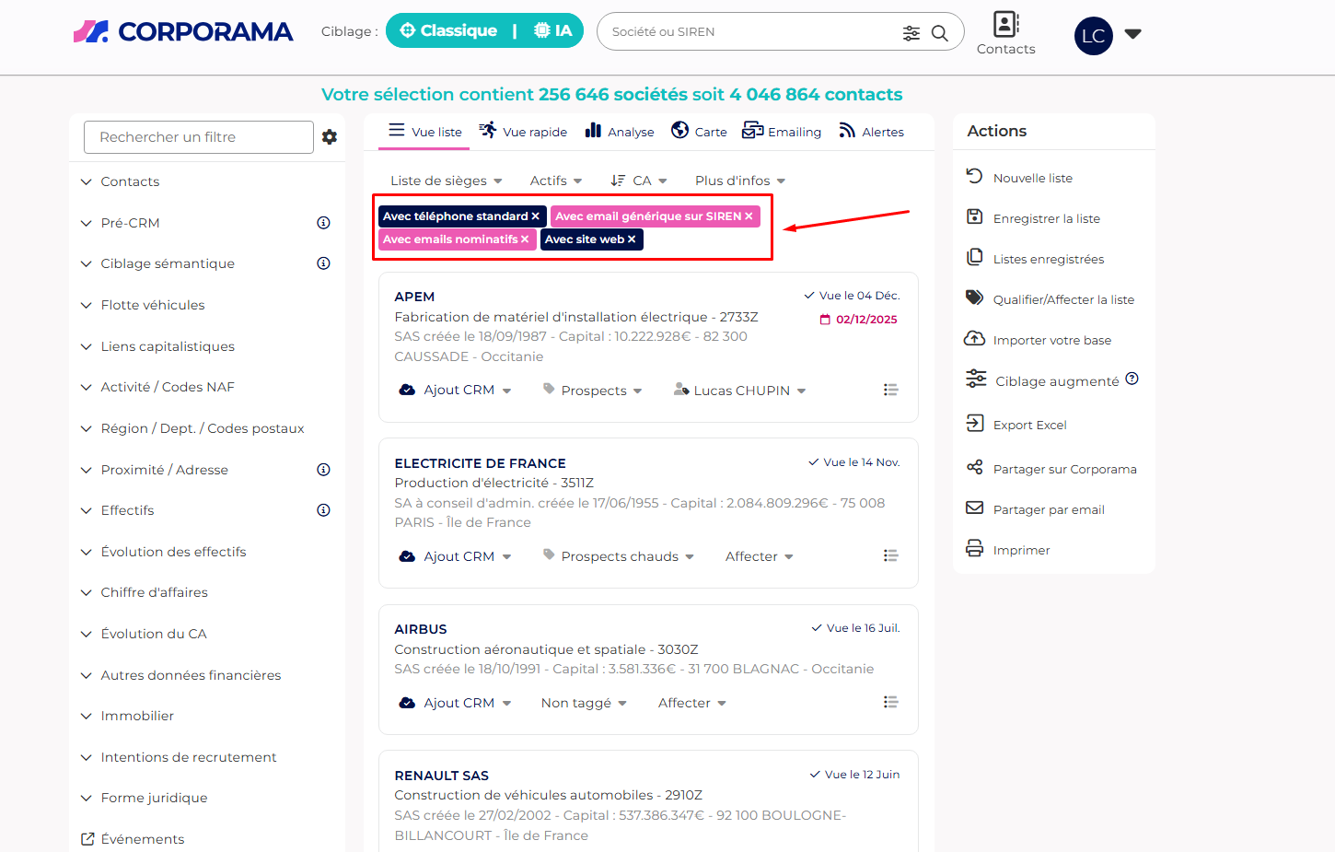Switch to the Analyse tab
1335x852 pixels.
620,132
